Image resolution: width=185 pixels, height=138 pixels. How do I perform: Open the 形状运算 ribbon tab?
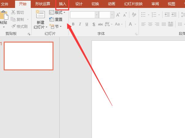point(43,4)
